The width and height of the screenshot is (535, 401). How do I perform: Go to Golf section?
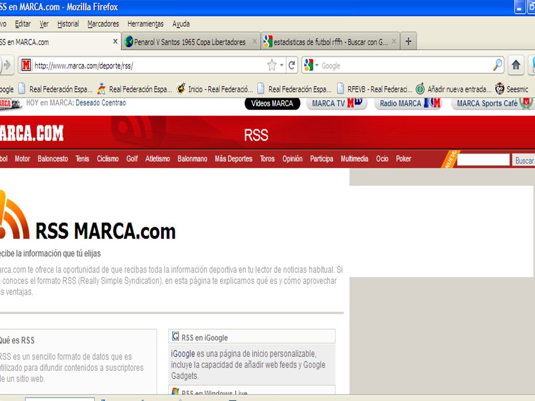click(x=132, y=159)
